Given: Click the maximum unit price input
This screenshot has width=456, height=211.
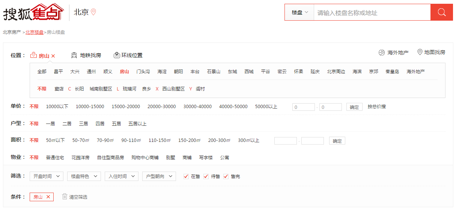Looking at the screenshot, I should [x=331, y=107].
